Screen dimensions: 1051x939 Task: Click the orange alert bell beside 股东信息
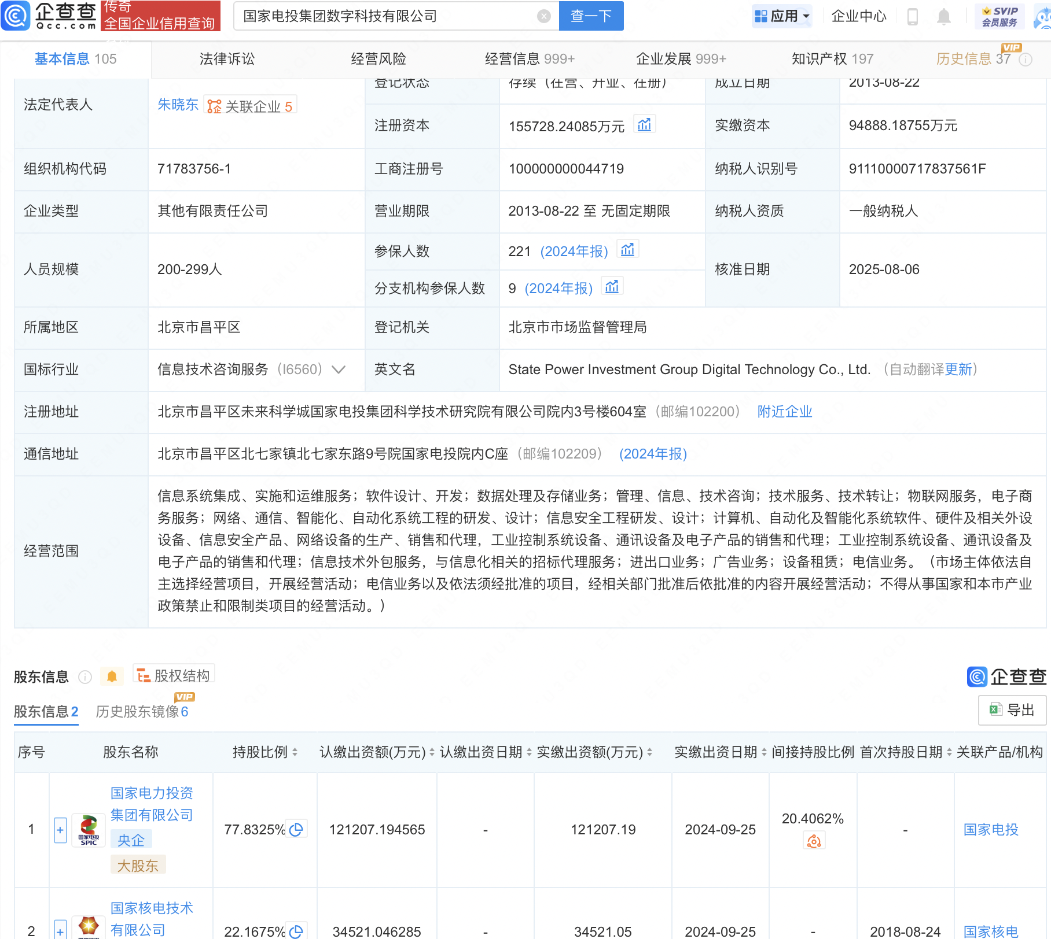point(112,676)
